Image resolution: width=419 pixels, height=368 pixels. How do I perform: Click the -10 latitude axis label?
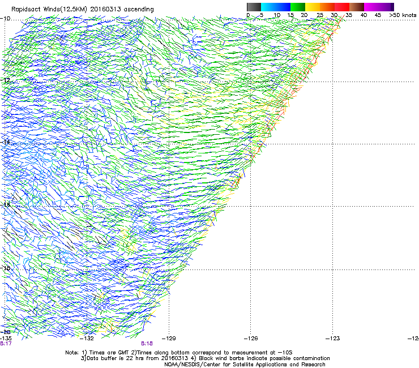point(5,19)
